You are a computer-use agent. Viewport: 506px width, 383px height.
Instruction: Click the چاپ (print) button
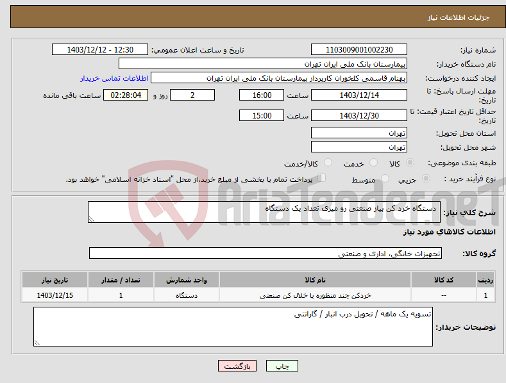pyautogui.click(x=282, y=366)
